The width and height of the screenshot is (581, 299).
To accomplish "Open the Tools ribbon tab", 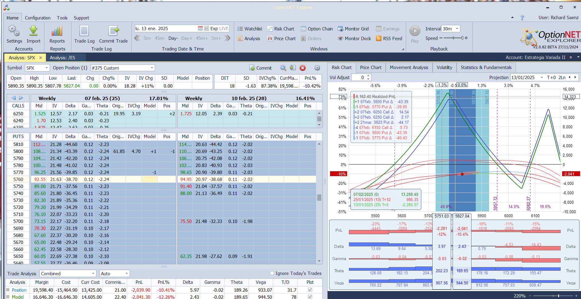I will 62,18.
